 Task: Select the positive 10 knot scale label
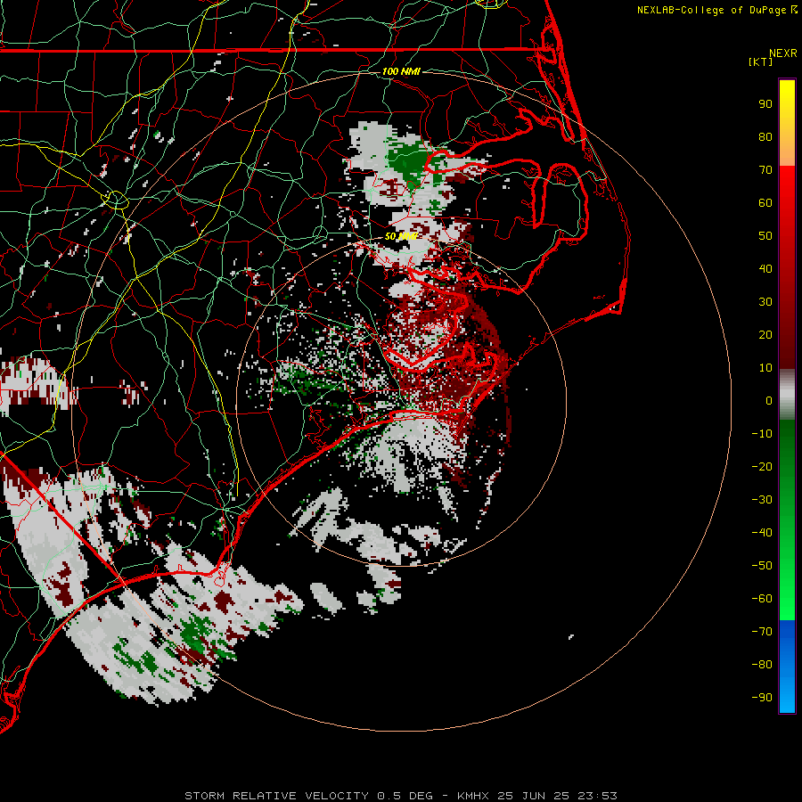pyautogui.click(x=765, y=368)
